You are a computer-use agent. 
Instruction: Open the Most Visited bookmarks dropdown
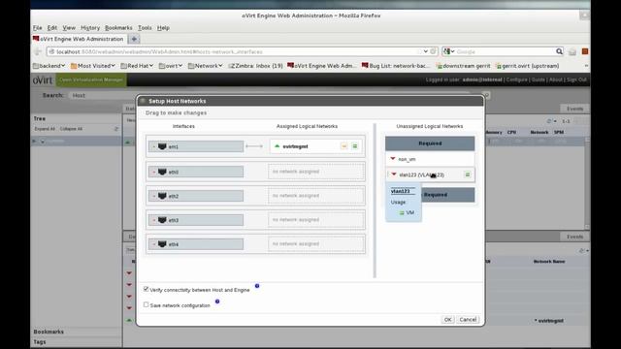pyautogui.click(x=93, y=66)
